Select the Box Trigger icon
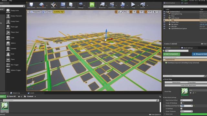Image resolution: width=207 pixels, height=116 pixels. [x=8, y=65]
